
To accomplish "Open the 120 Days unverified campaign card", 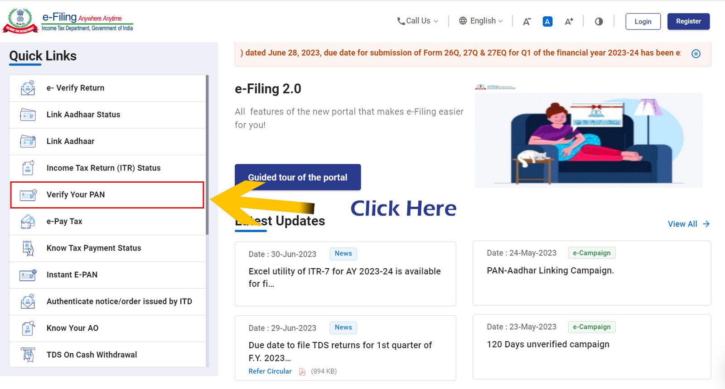I will tap(592, 347).
